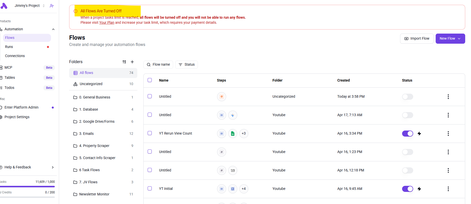Click the Activepieces logo icon
The image size is (471, 204).
[x=4, y=6]
